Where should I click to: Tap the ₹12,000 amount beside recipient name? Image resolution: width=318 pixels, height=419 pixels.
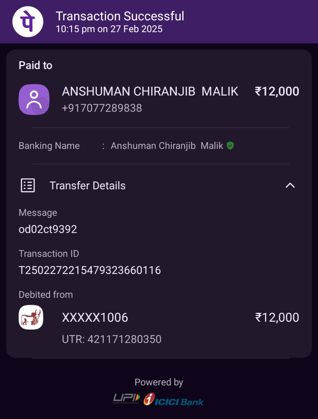277,91
